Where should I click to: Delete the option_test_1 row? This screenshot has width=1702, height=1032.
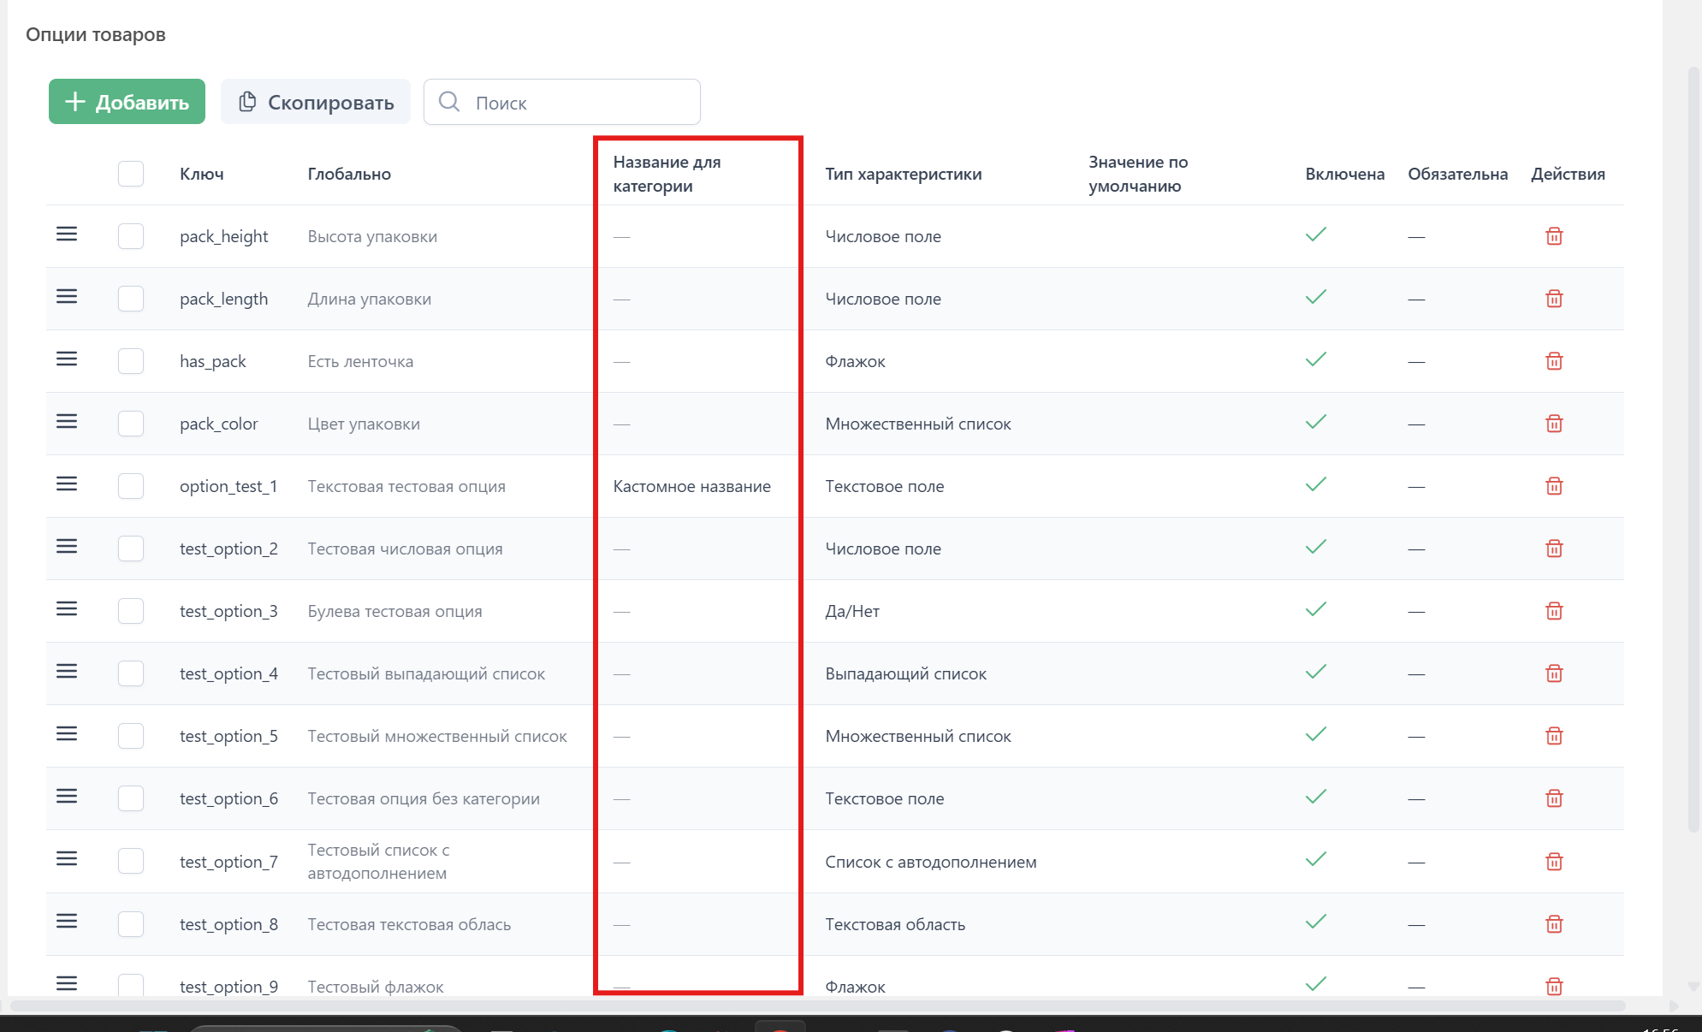1554,486
